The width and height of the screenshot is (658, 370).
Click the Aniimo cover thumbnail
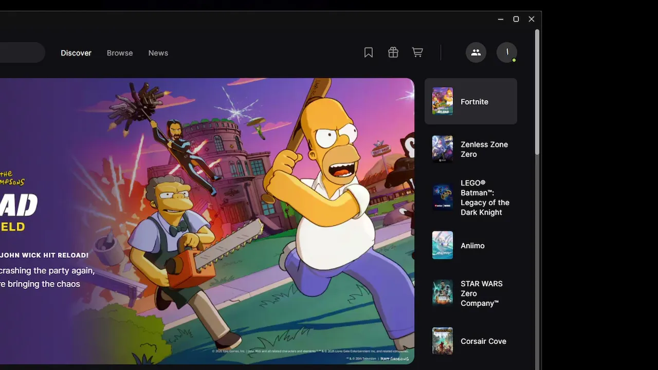[x=443, y=245]
